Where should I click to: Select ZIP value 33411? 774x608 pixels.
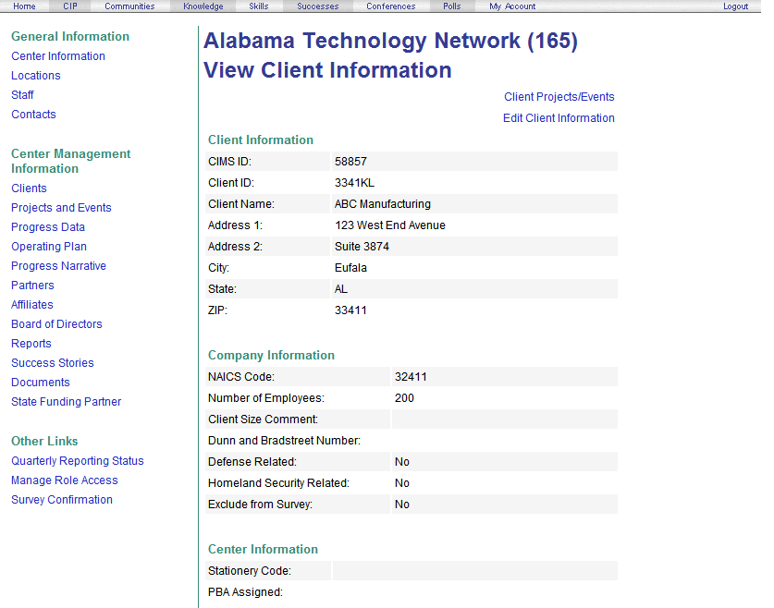pos(350,310)
